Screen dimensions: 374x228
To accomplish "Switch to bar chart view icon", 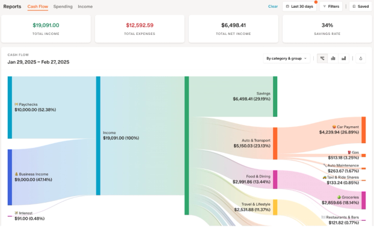I will [x=343, y=58].
